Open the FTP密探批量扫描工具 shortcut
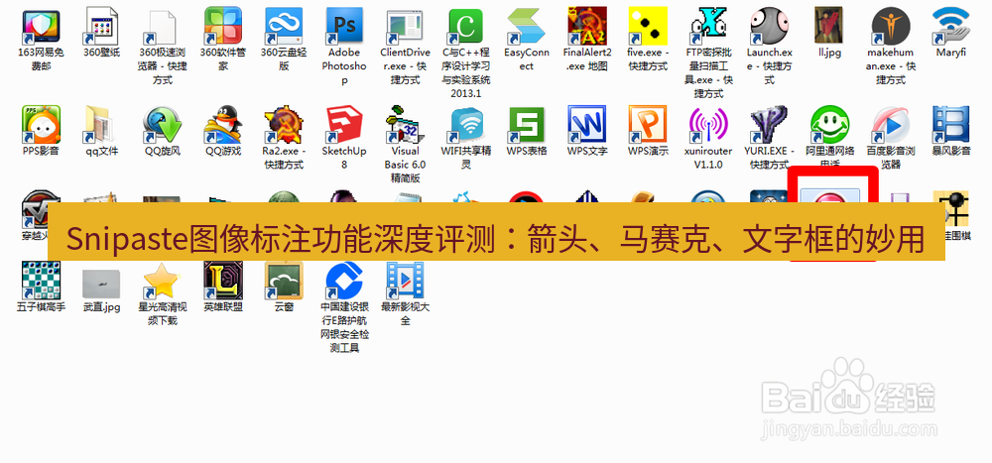 tap(709, 27)
